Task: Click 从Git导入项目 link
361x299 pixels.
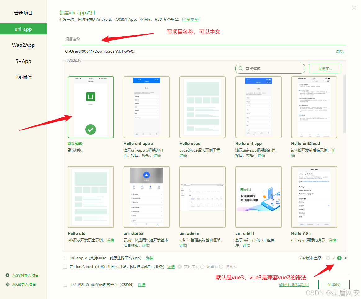Action: (x=24, y=284)
